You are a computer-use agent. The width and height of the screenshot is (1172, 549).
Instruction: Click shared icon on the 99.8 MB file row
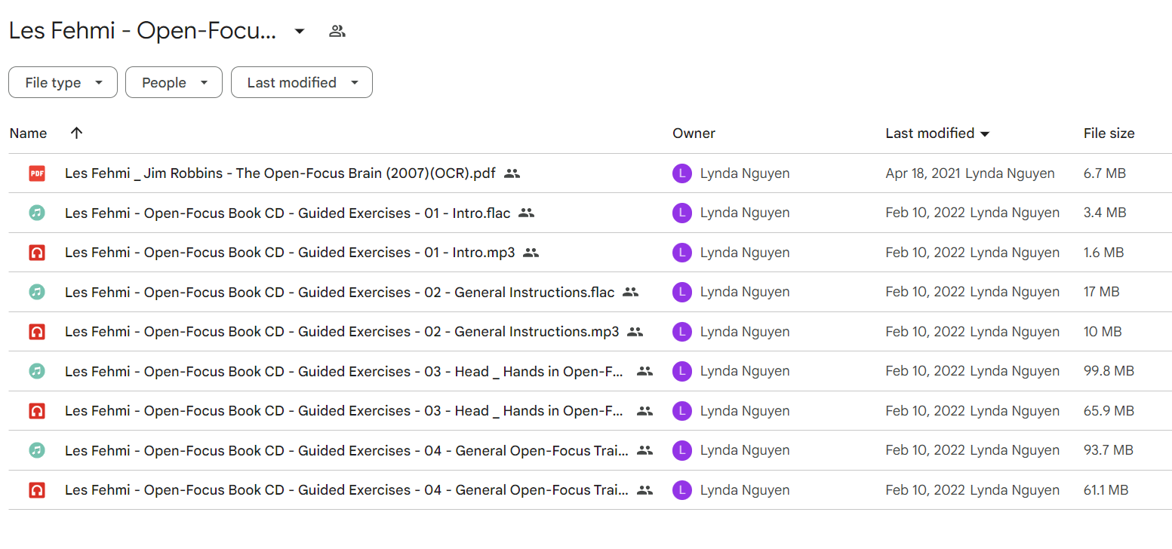point(644,371)
